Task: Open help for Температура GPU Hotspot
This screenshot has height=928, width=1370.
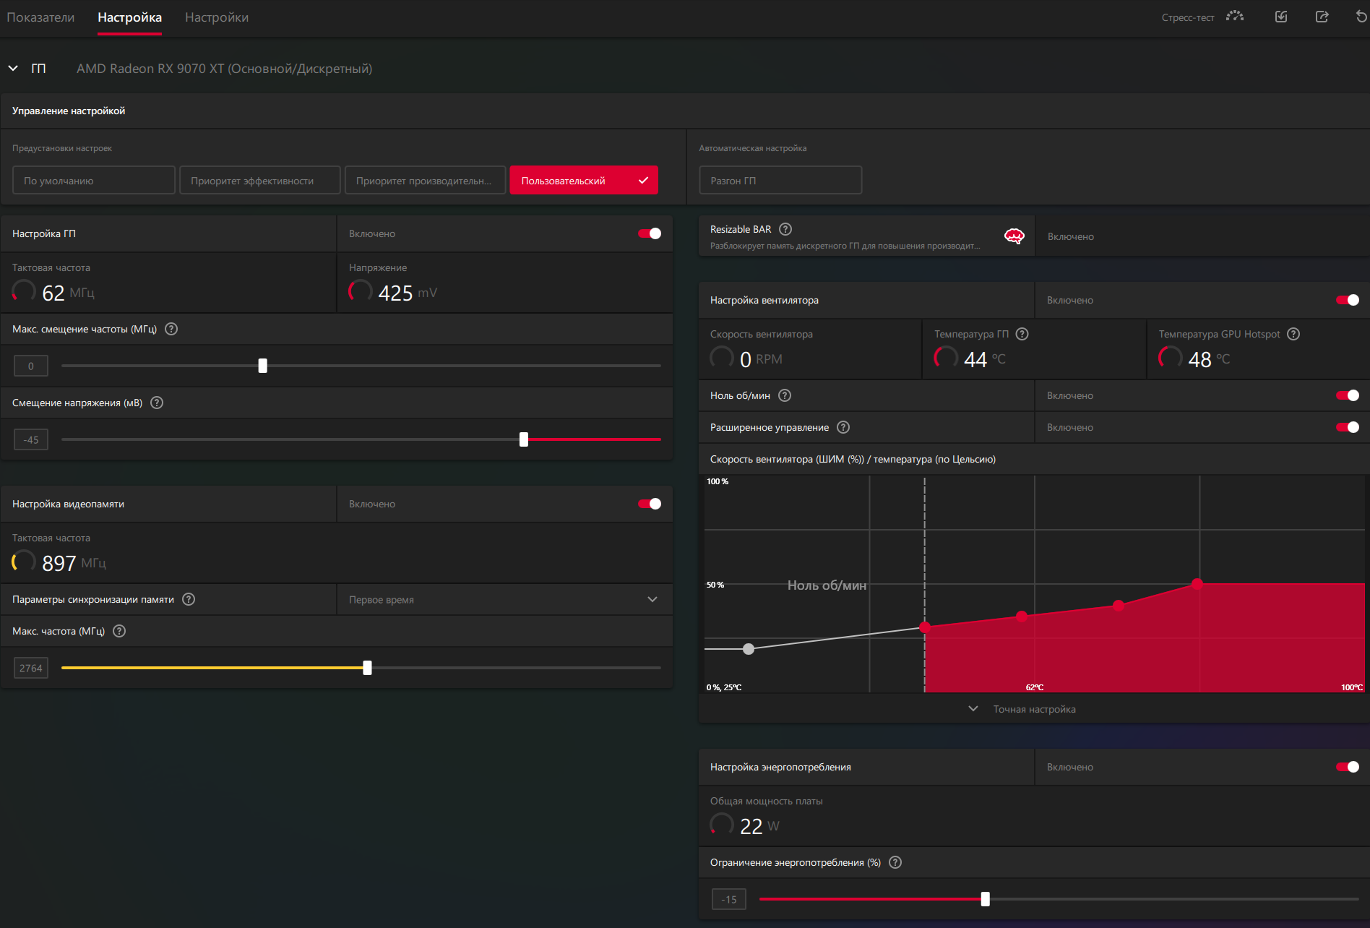Action: 1293,334
